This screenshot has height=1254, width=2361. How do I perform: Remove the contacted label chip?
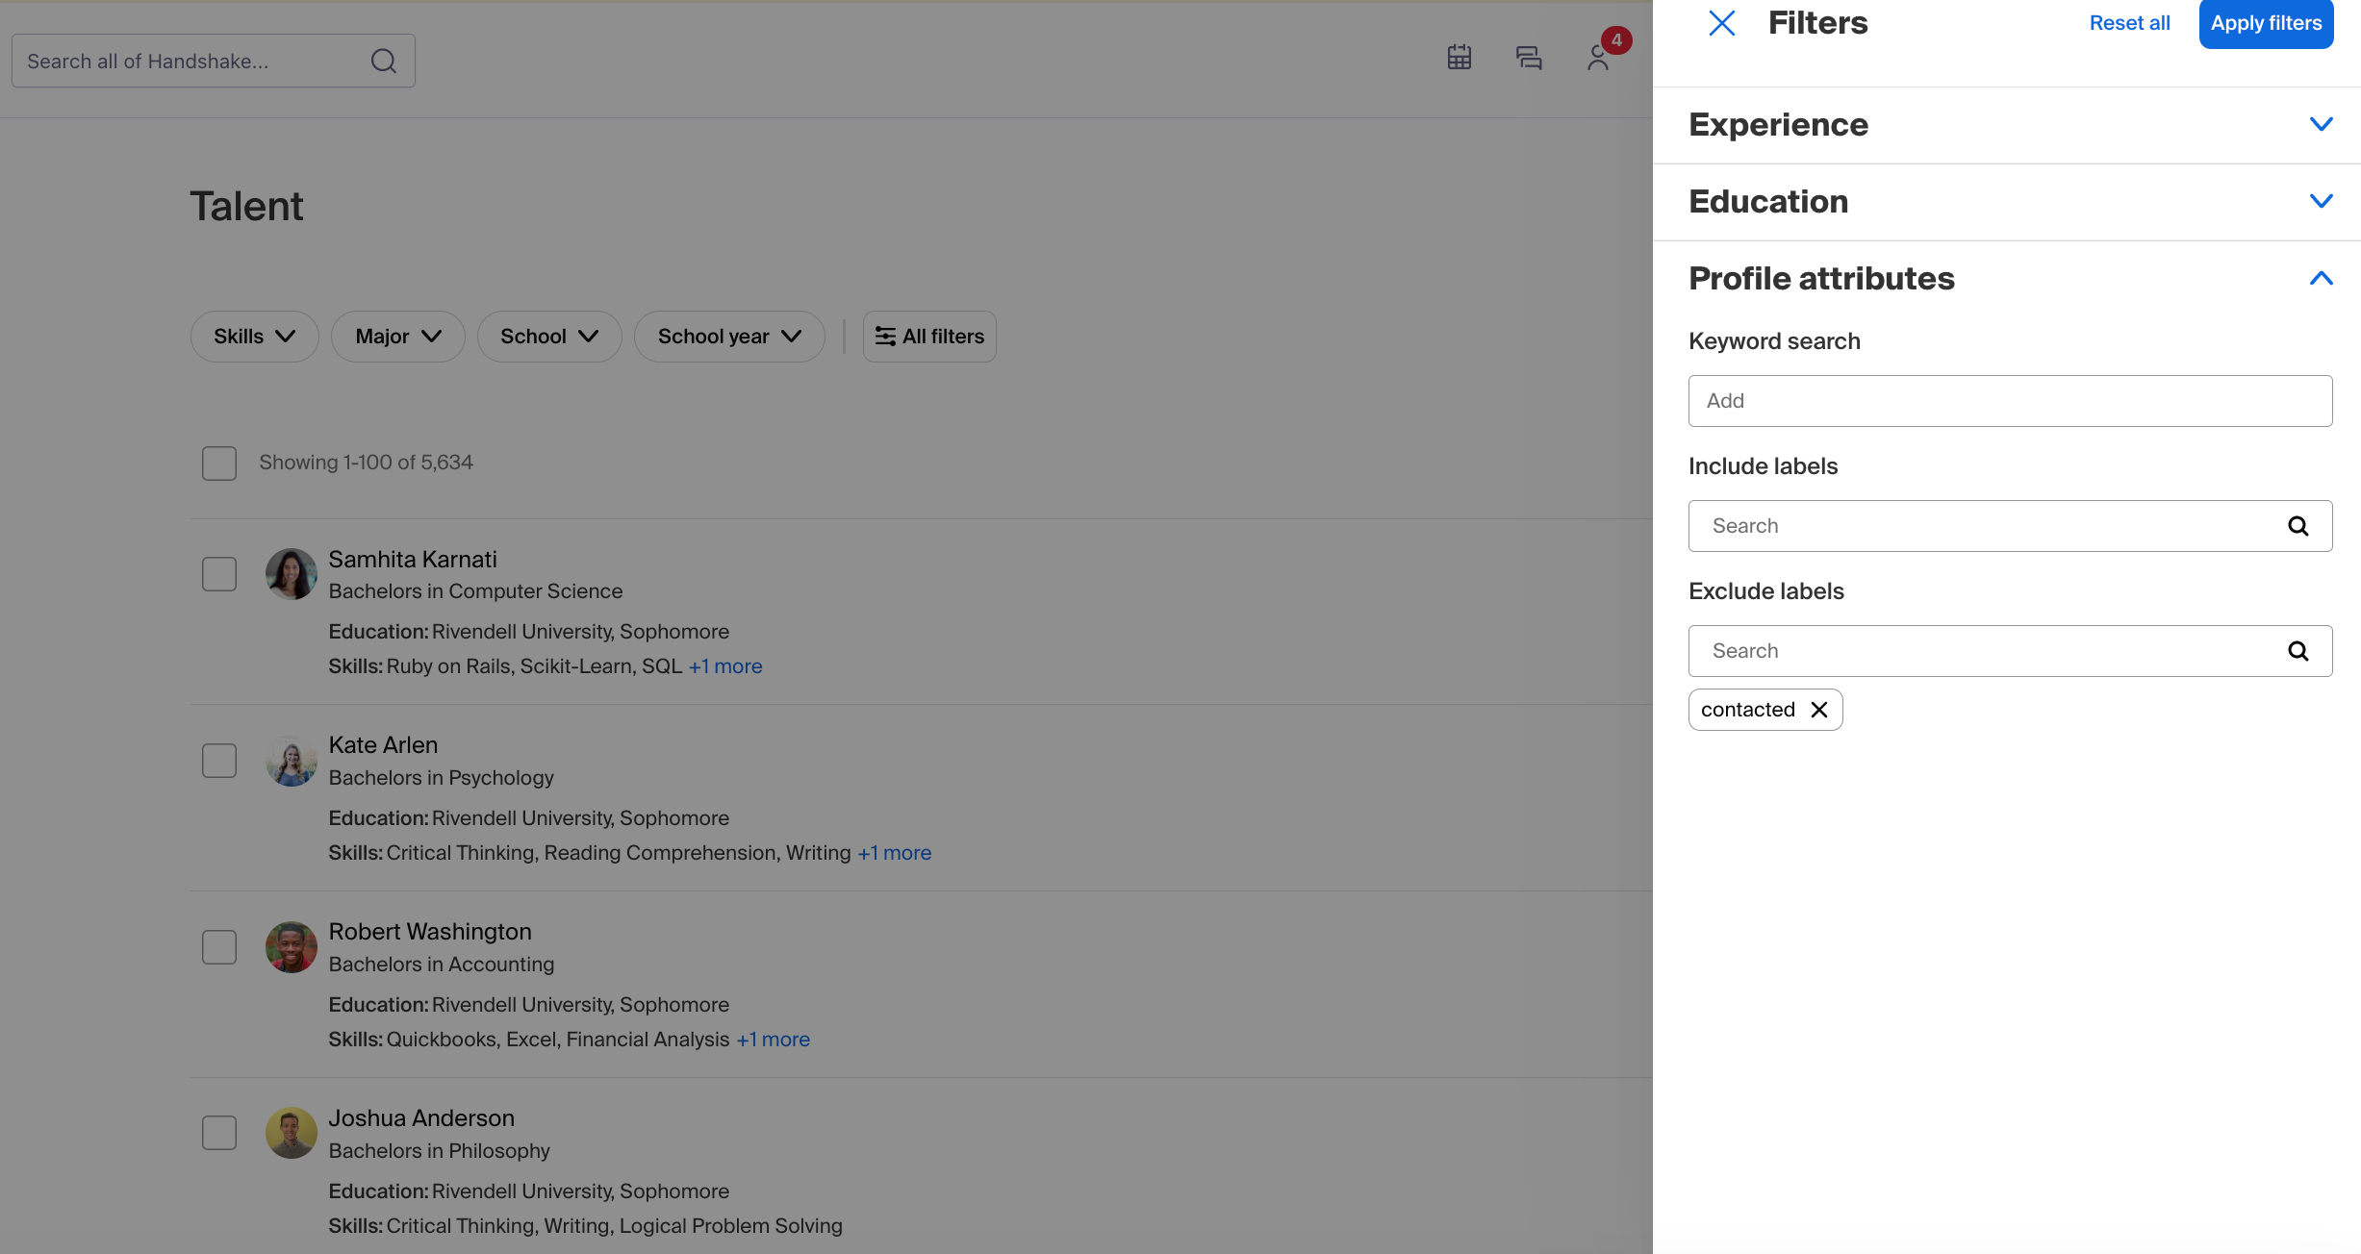[x=1818, y=710]
